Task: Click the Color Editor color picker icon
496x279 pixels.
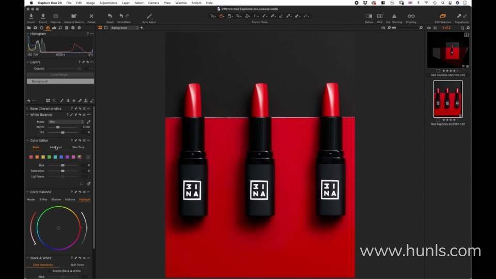Action: click(x=88, y=183)
